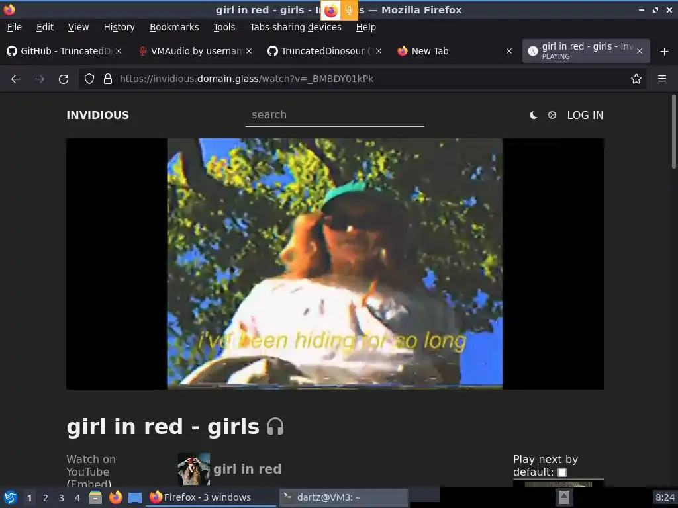Enable Play next by default checkbox

562,472
